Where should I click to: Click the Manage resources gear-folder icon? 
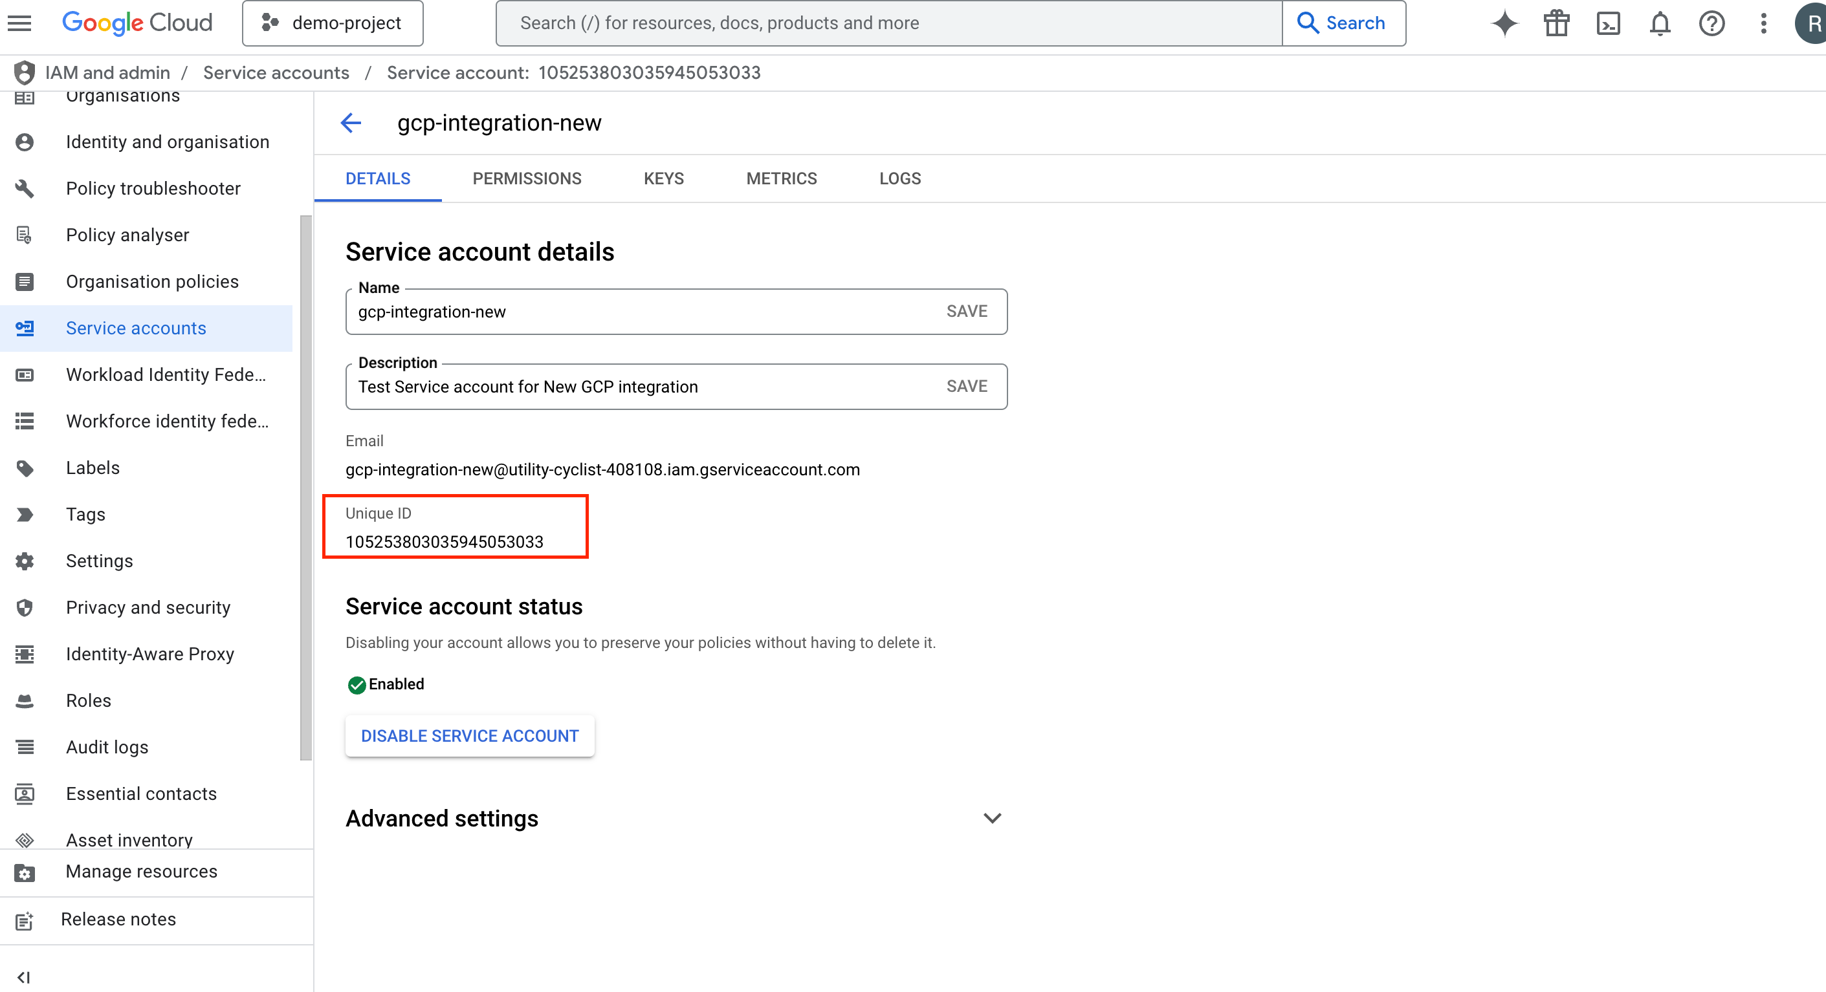pos(25,872)
